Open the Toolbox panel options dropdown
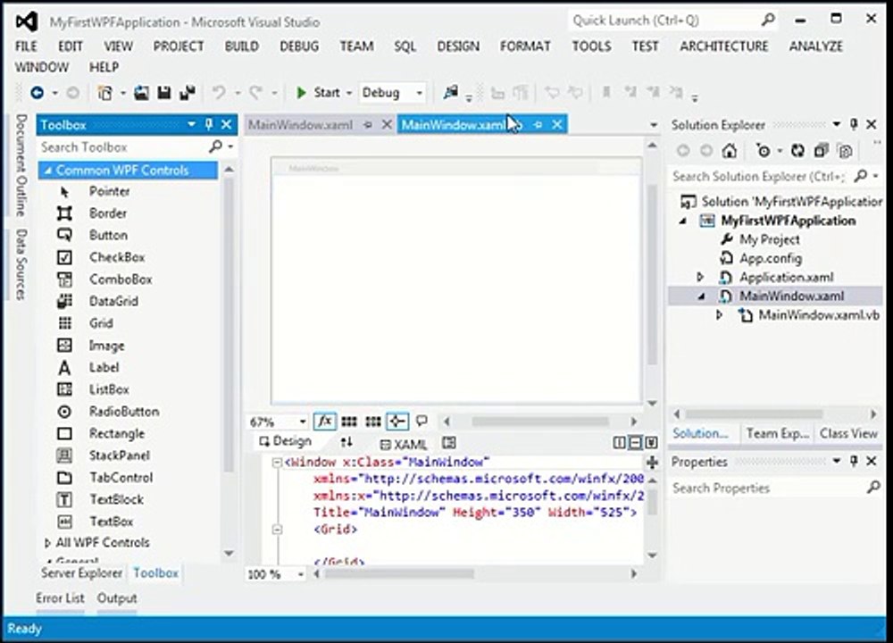The image size is (893, 643). (x=191, y=124)
